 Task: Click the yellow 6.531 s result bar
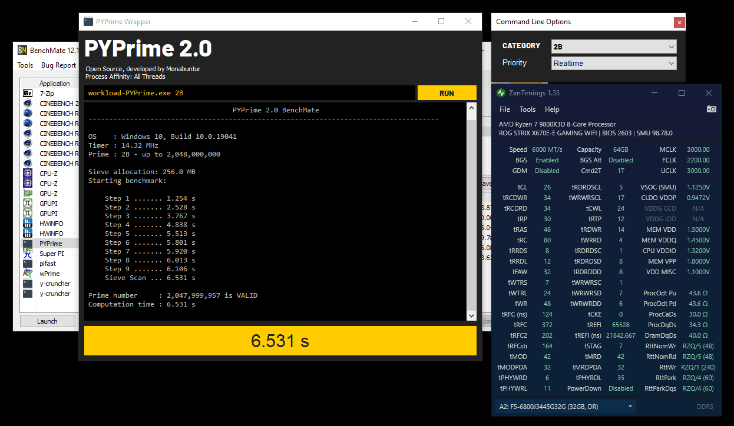280,341
